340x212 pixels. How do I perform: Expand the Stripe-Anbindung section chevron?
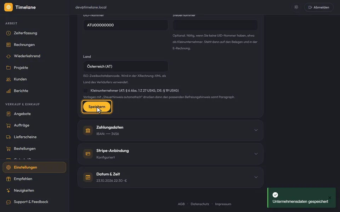[256, 154]
